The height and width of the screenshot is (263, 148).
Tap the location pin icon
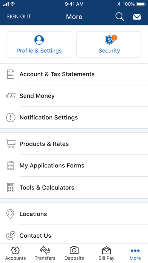click(x=10, y=214)
